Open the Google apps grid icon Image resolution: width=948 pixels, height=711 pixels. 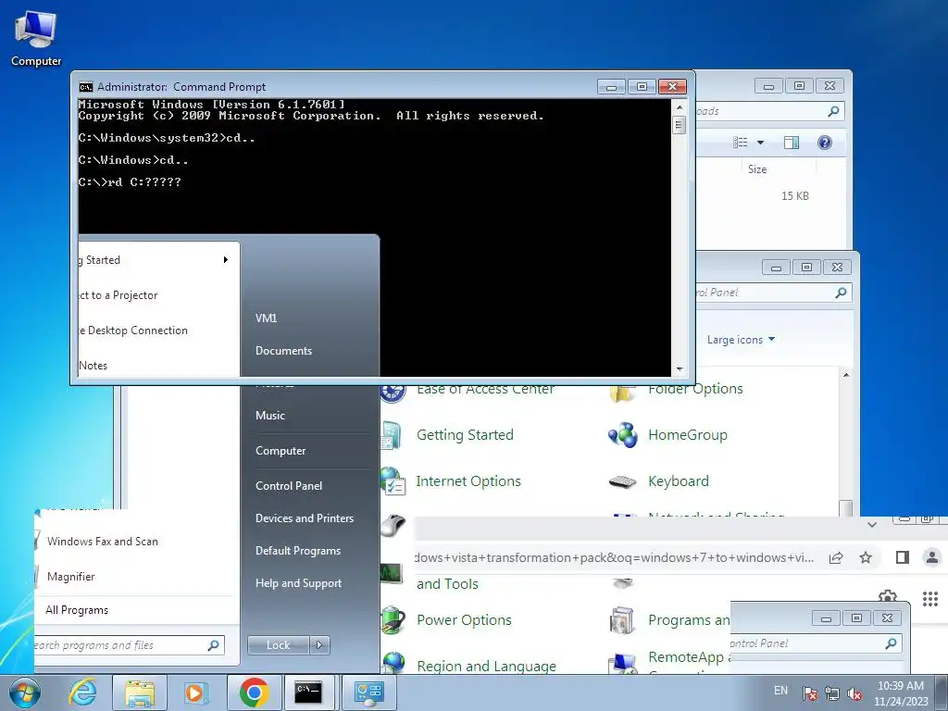[x=929, y=599]
